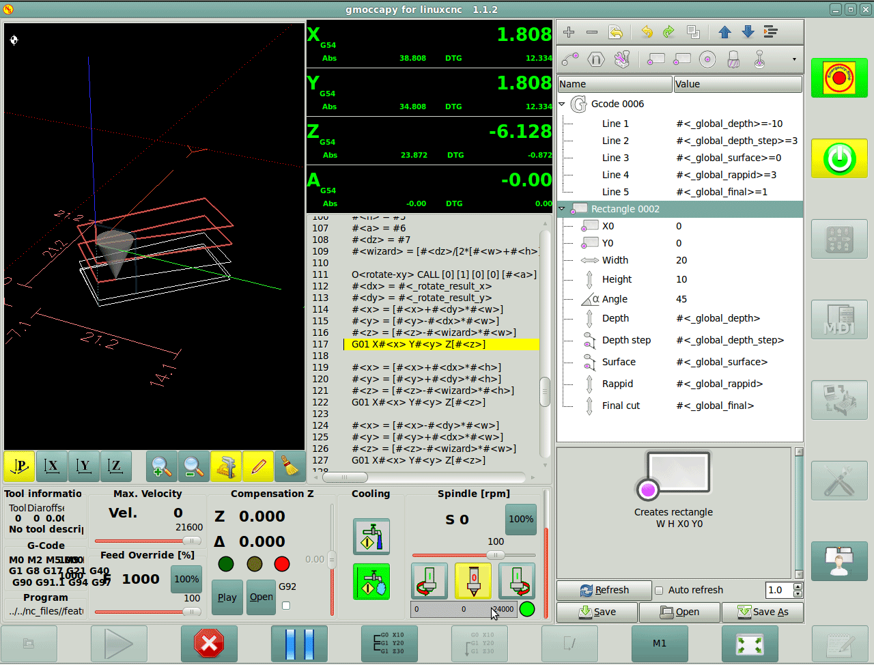Clear the live plot with broom icon
The height and width of the screenshot is (665, 874).
(x=290, y=467)
